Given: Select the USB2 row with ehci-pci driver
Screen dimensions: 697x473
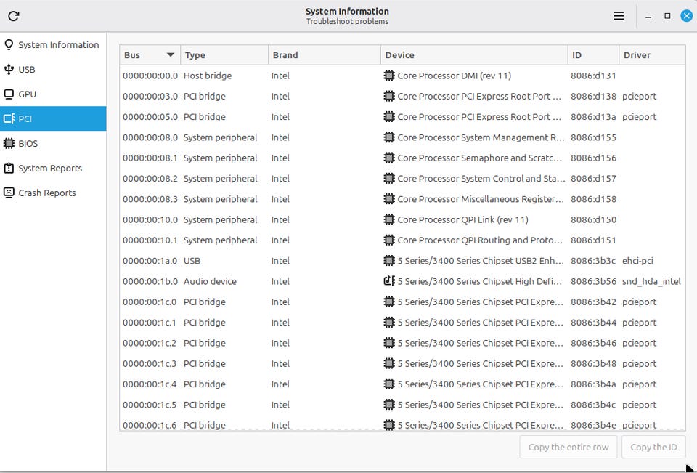Looking at the screenshot, I should [479, 261].
